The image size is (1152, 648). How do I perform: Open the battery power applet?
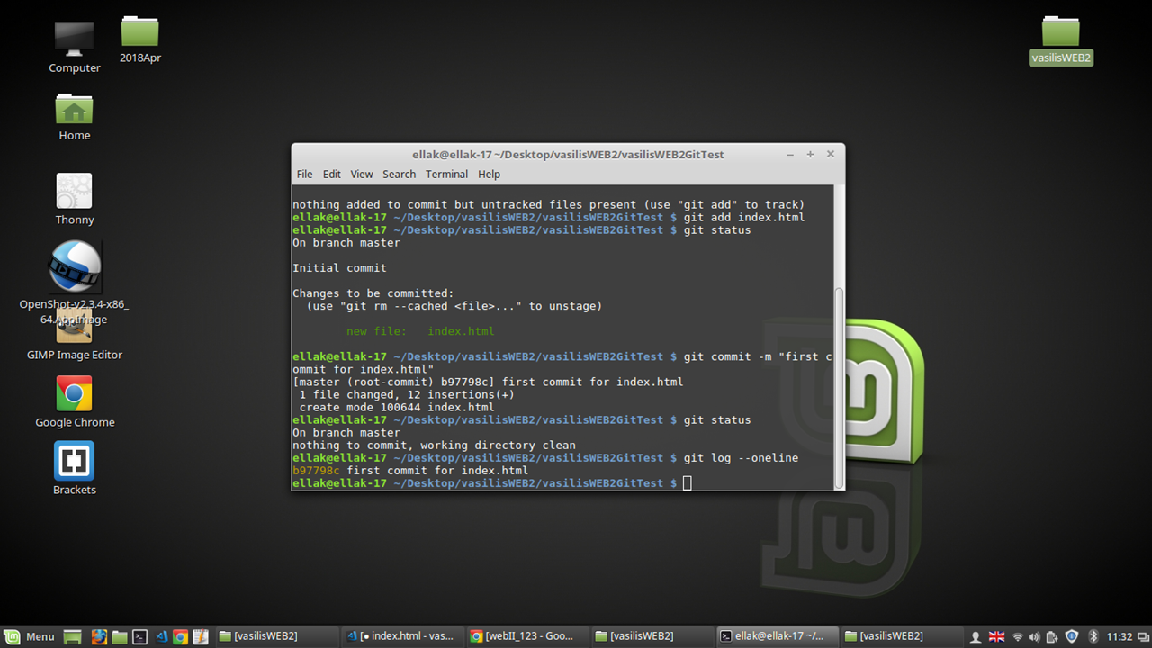[x=1053, y=636]
